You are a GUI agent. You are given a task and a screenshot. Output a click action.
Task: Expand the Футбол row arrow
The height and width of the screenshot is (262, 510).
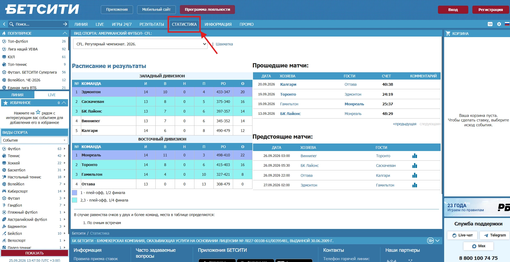[x=65, y=149]
